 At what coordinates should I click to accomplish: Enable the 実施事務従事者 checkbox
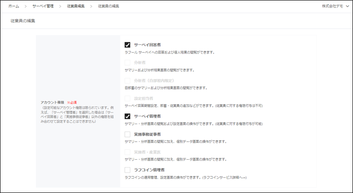coord(128,134)
